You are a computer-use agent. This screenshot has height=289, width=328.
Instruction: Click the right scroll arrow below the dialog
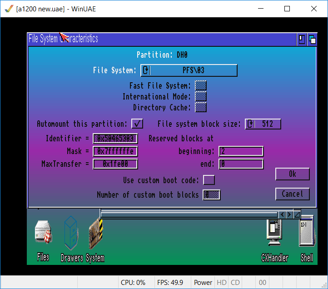[289, 214]
